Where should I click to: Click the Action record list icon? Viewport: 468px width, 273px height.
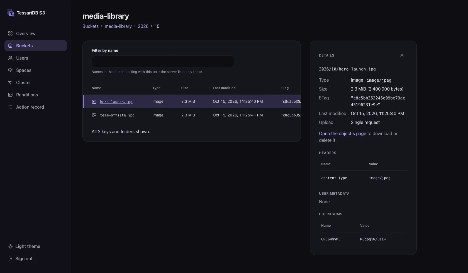click(x=10, y=107)
